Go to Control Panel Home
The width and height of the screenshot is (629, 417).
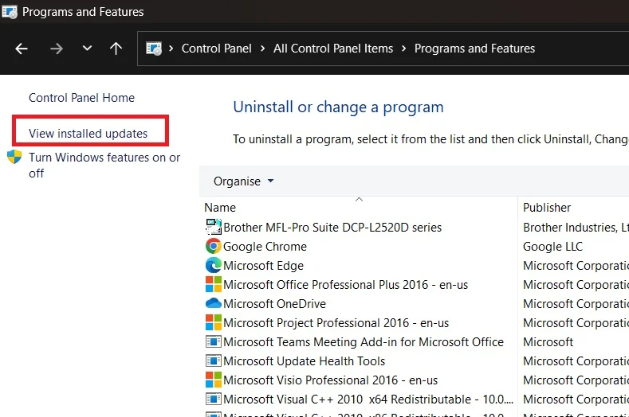coord(81,98)
